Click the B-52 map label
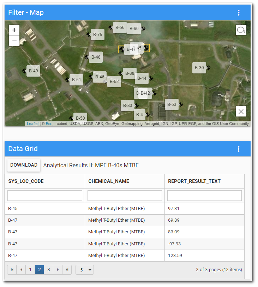Viewport: 258px width, 287px height. [x=114, y=82]
